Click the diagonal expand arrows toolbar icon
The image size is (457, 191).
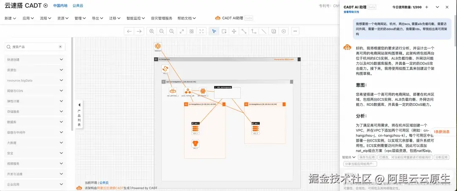[182, 31]
